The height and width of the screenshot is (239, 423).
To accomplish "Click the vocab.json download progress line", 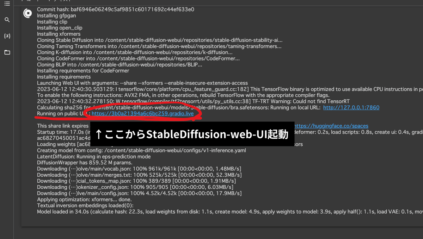I will point(139,169).
